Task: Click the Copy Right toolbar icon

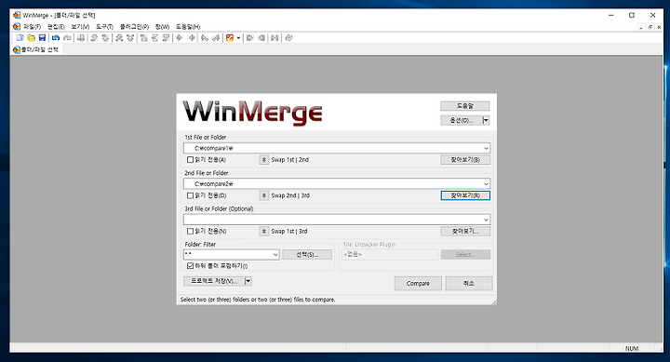Action: click(x=180, y=38)
